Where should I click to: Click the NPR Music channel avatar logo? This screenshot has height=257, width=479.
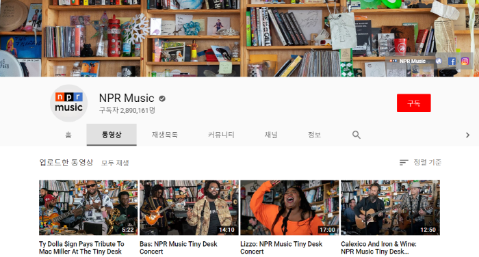pos(68,103)
